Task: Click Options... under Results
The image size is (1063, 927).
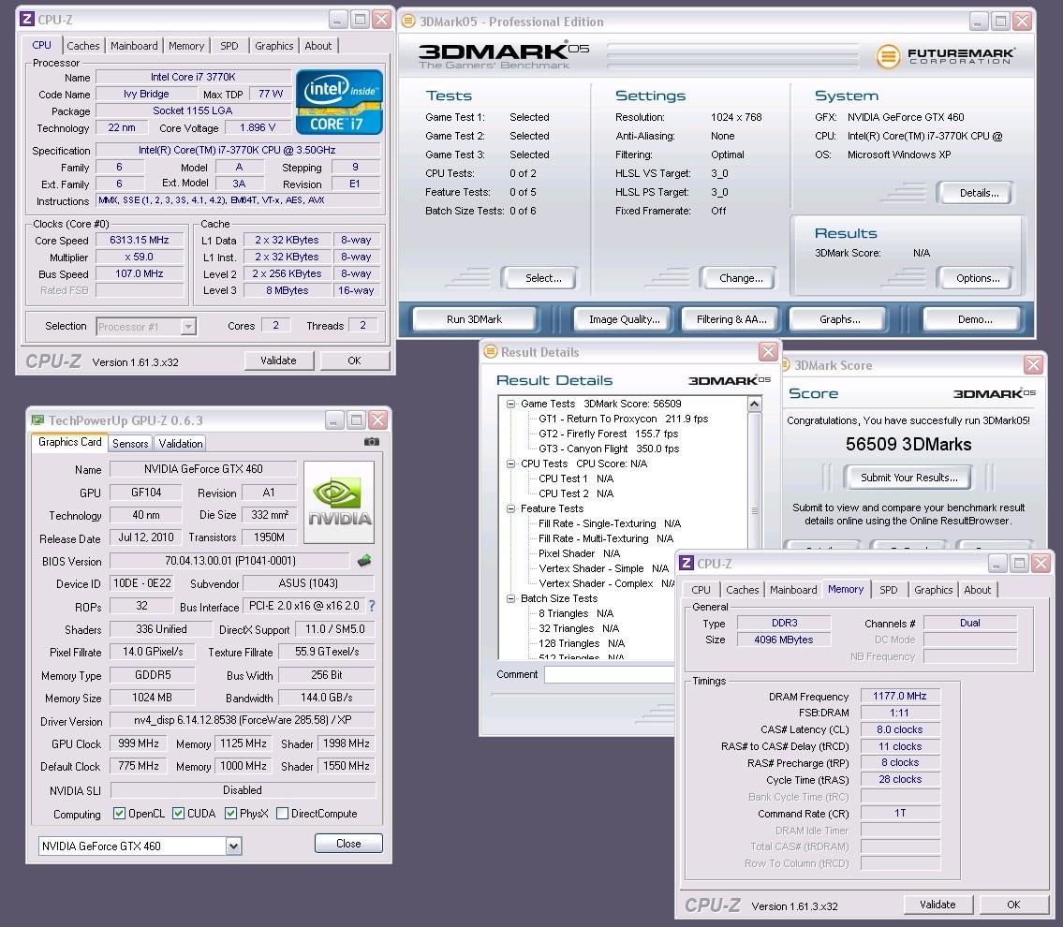Action: pyautogui.click(x=978, y=278)
